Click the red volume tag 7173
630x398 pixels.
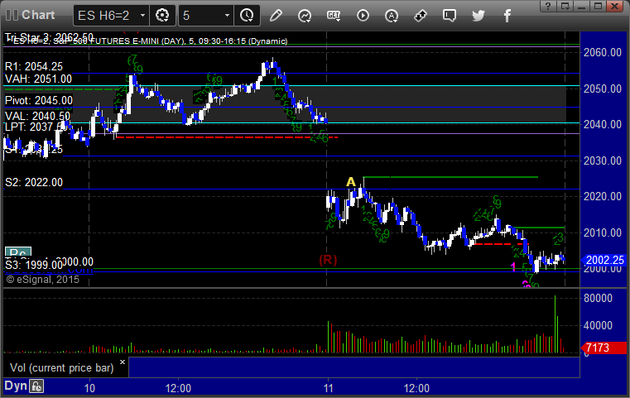tap(604, 348)
